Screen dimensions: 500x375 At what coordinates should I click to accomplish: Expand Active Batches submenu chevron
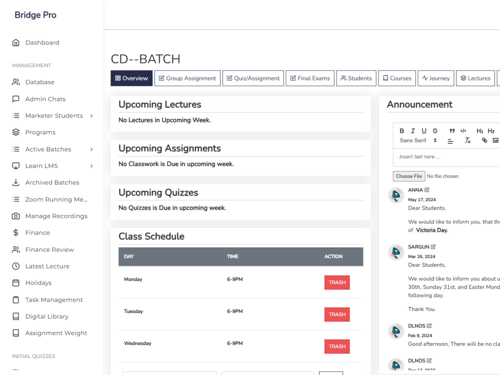[x=91, y=149]
